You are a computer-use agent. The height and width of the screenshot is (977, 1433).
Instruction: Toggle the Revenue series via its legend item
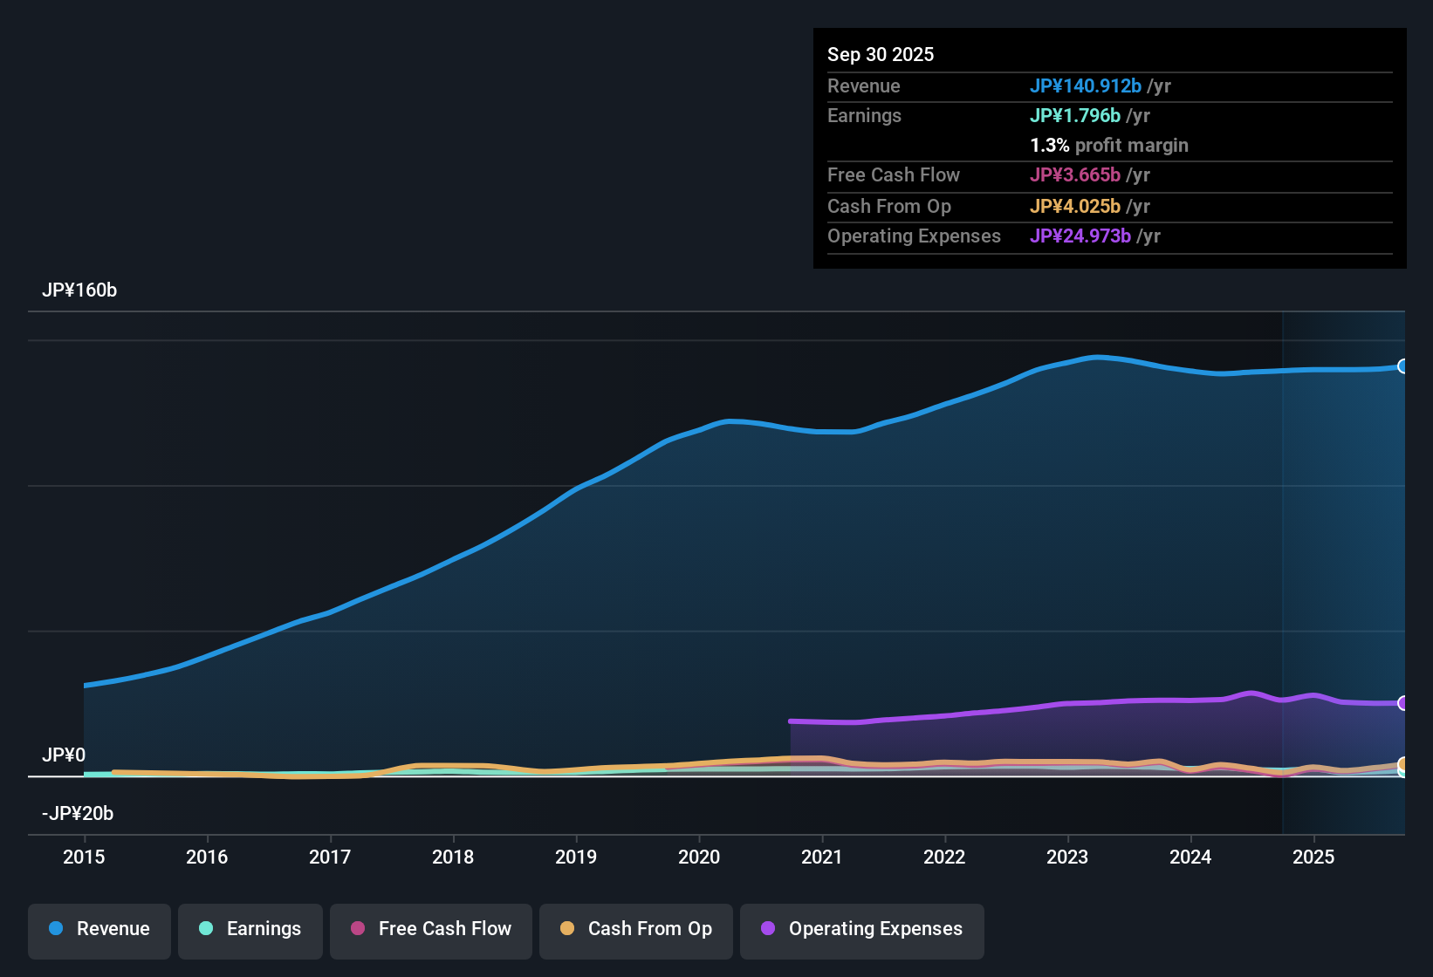[x=99, y=929]
